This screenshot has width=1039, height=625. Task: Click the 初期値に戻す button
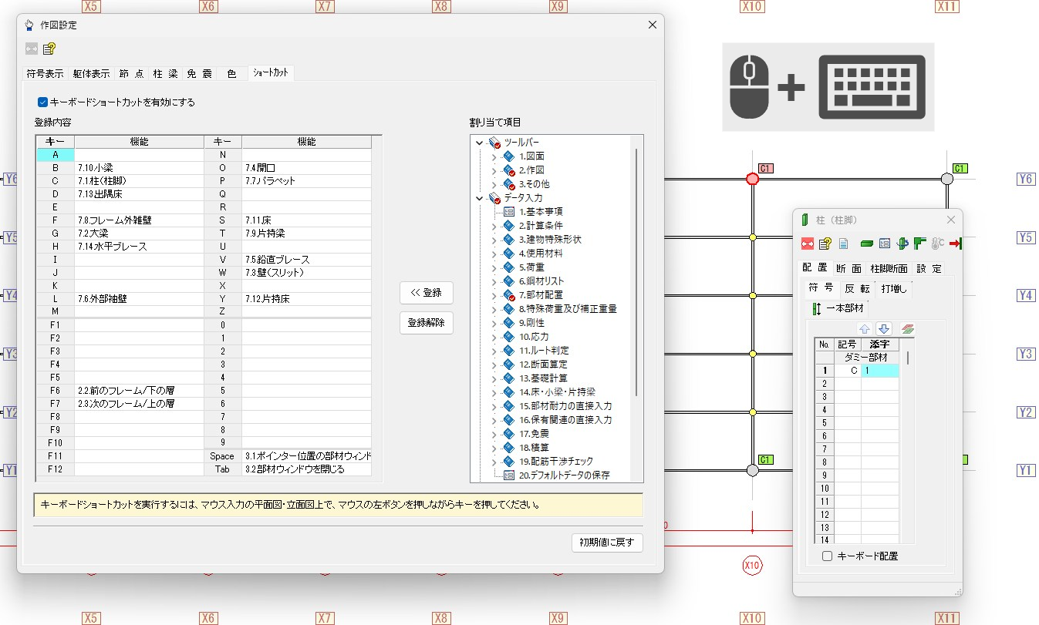[x=607, y=543]
